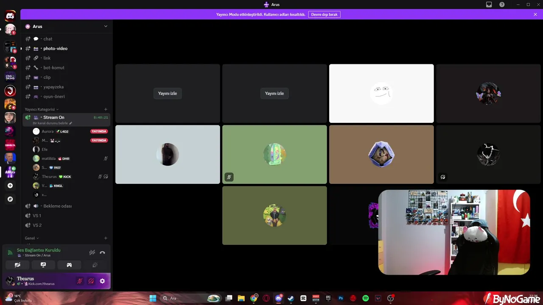This screenshot has width=543, height=305.
Task: Click the Ses Bağlantısı Kuruldu status text
Action: 39,250
